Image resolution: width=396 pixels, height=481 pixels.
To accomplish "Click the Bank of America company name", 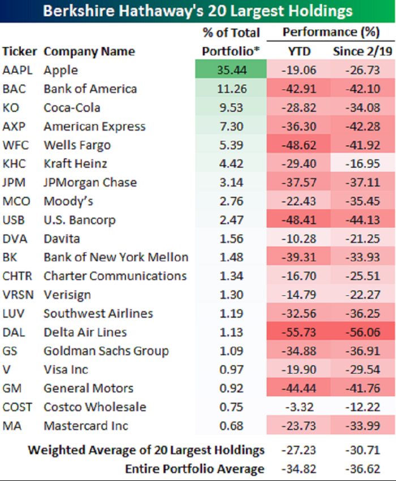I will click(x=91, y=89).
